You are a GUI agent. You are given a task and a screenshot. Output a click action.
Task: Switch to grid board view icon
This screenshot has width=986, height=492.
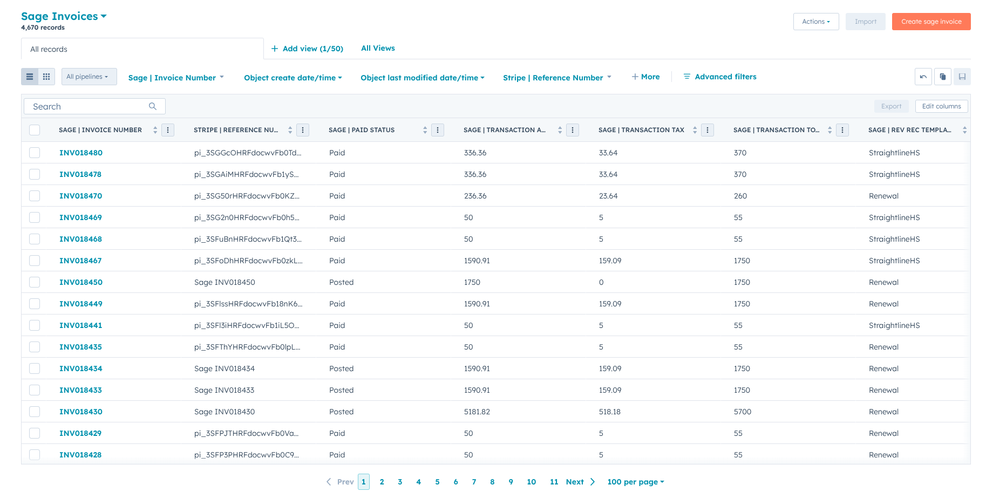(46, 77)
